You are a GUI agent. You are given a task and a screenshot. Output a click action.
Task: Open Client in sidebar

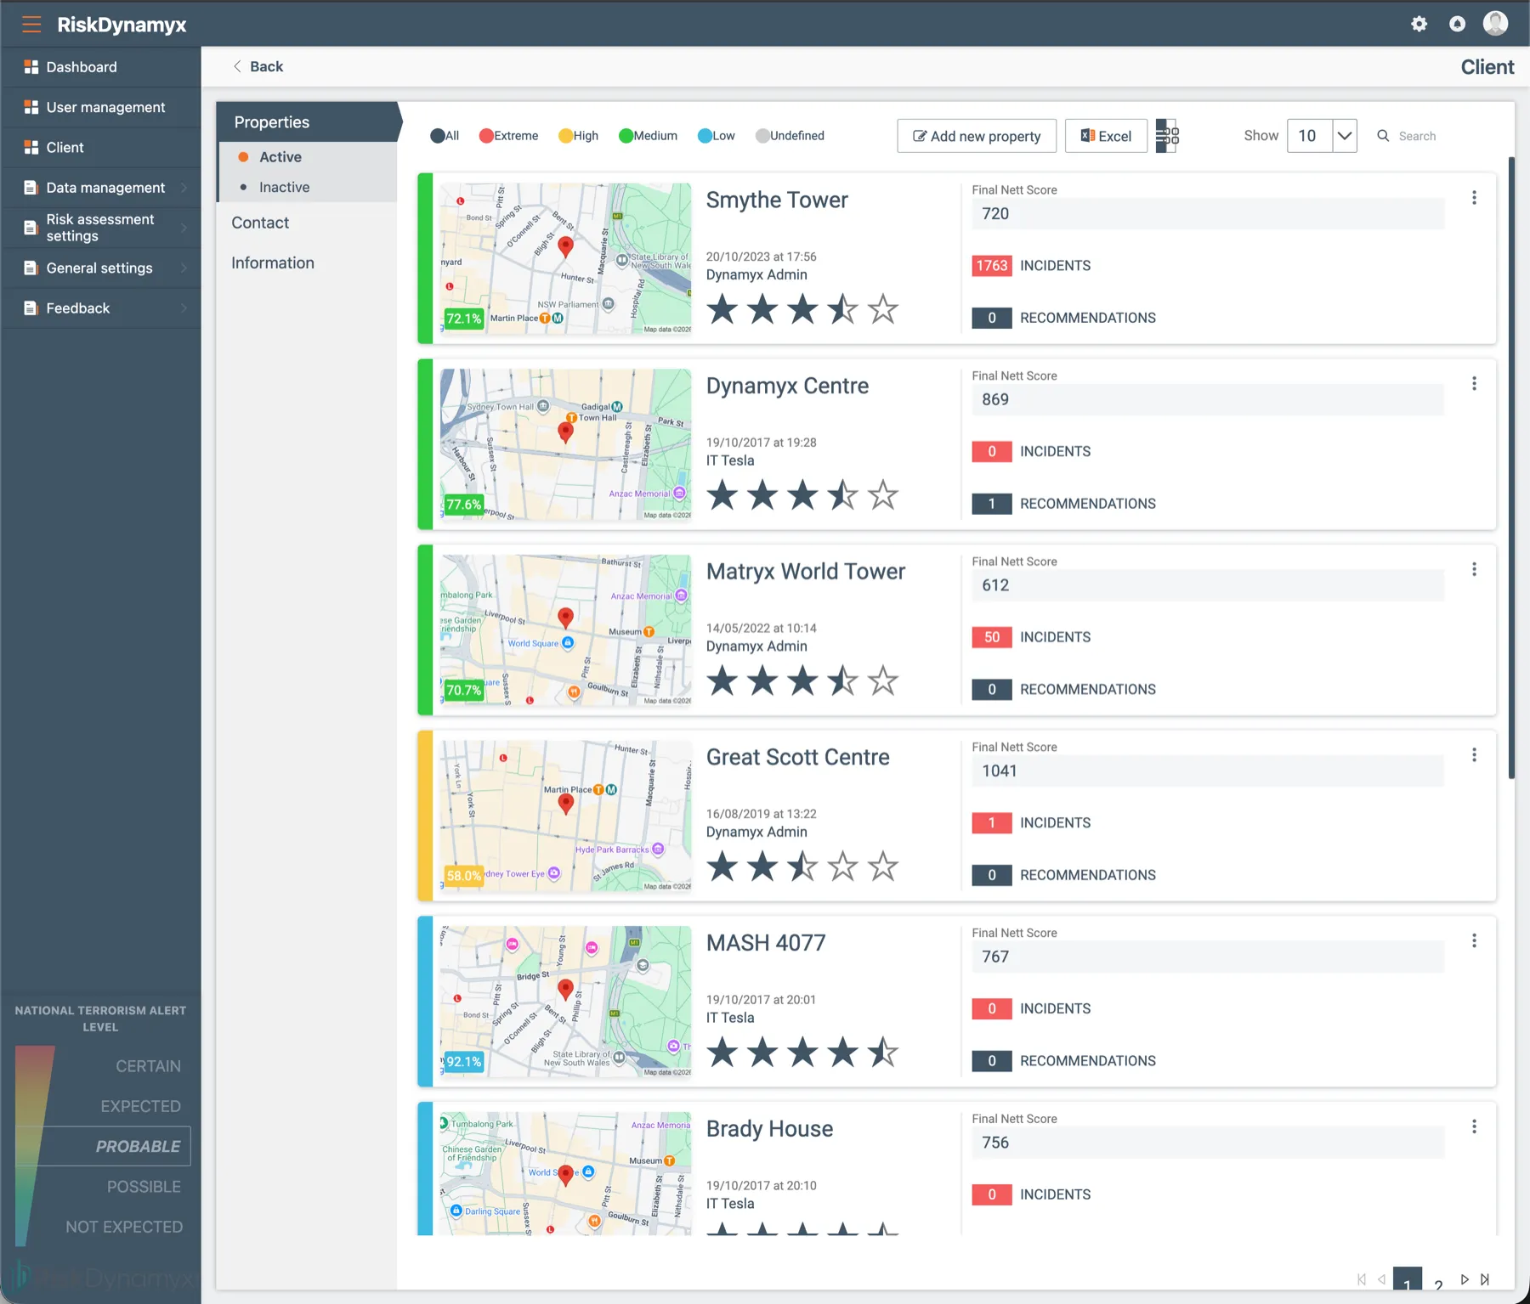[x=100, y=148]
